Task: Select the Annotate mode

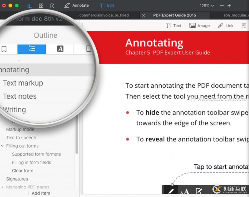Action: tap(76, 5)
